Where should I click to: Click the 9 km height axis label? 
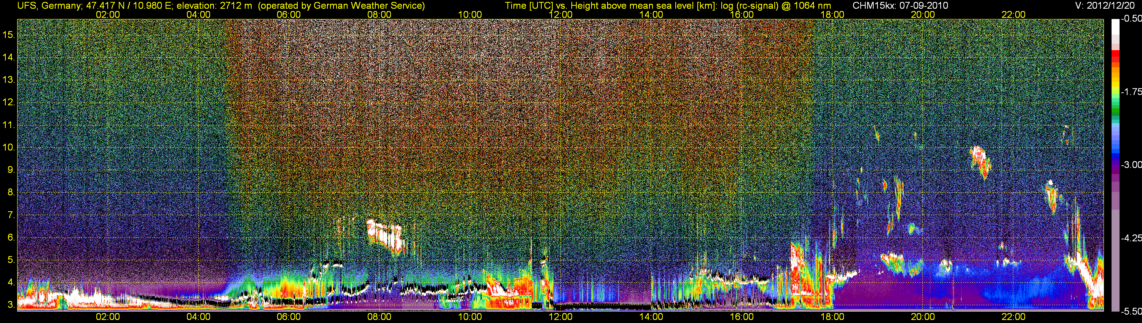11,170
